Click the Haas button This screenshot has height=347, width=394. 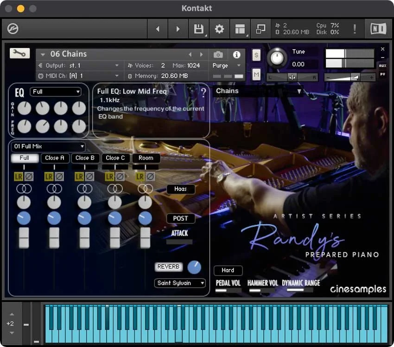point(180,189)
